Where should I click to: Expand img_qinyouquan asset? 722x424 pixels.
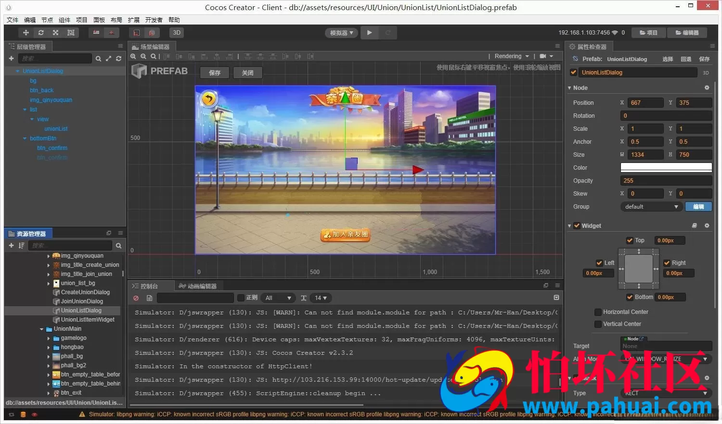click(49, 256)
